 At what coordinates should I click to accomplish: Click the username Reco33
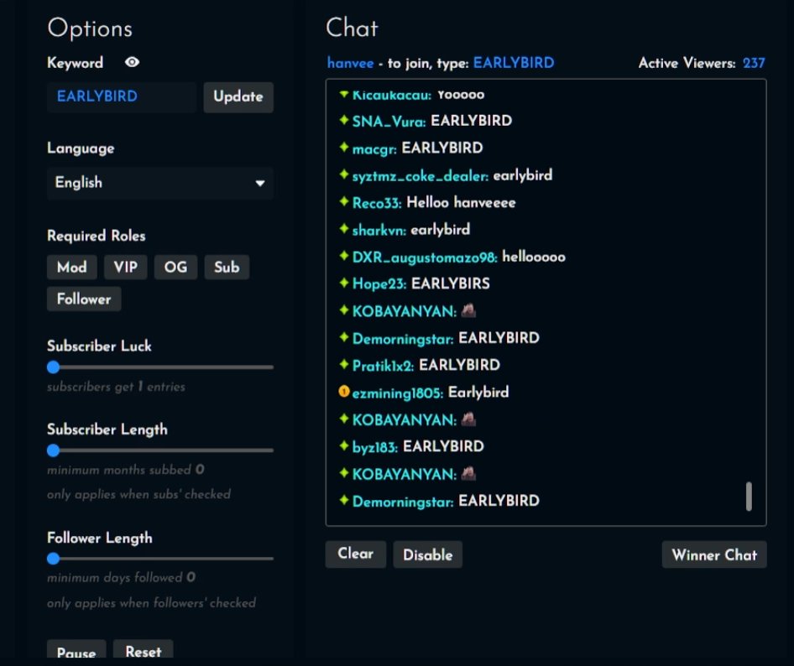377,203
